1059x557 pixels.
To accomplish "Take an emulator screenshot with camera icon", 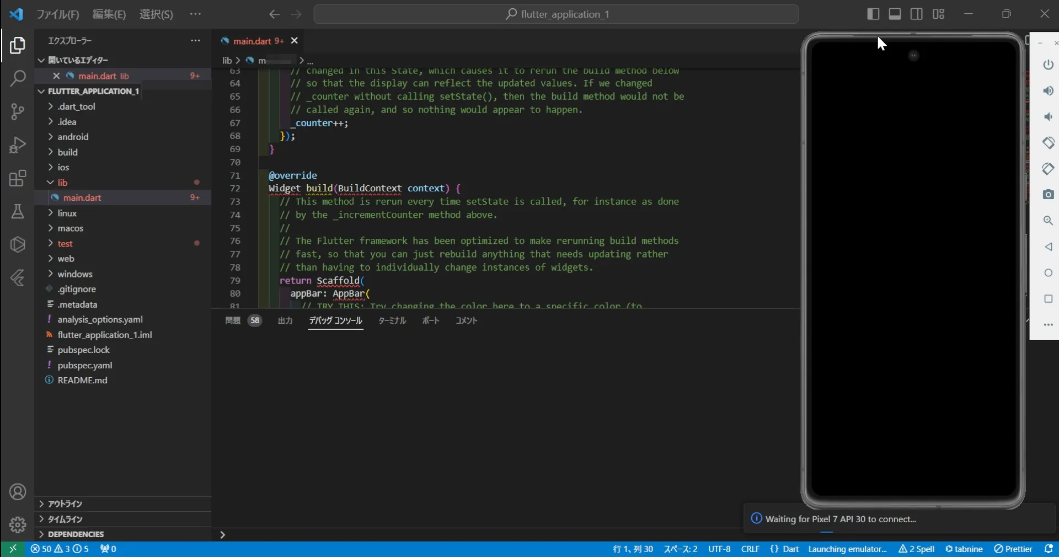I will tap(1049, 194).
